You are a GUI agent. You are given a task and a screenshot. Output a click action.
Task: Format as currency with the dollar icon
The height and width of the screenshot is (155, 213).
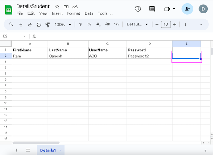pos(80,24)
